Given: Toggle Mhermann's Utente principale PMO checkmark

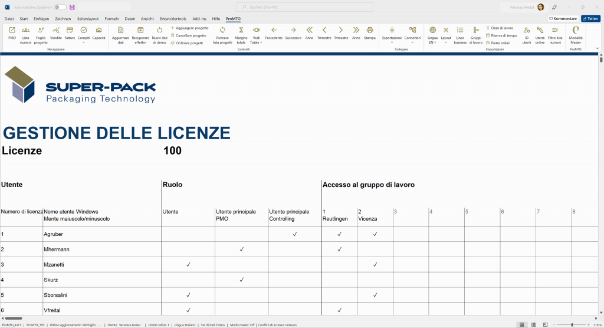Looking at the screenshot, I should click(241, 250).
